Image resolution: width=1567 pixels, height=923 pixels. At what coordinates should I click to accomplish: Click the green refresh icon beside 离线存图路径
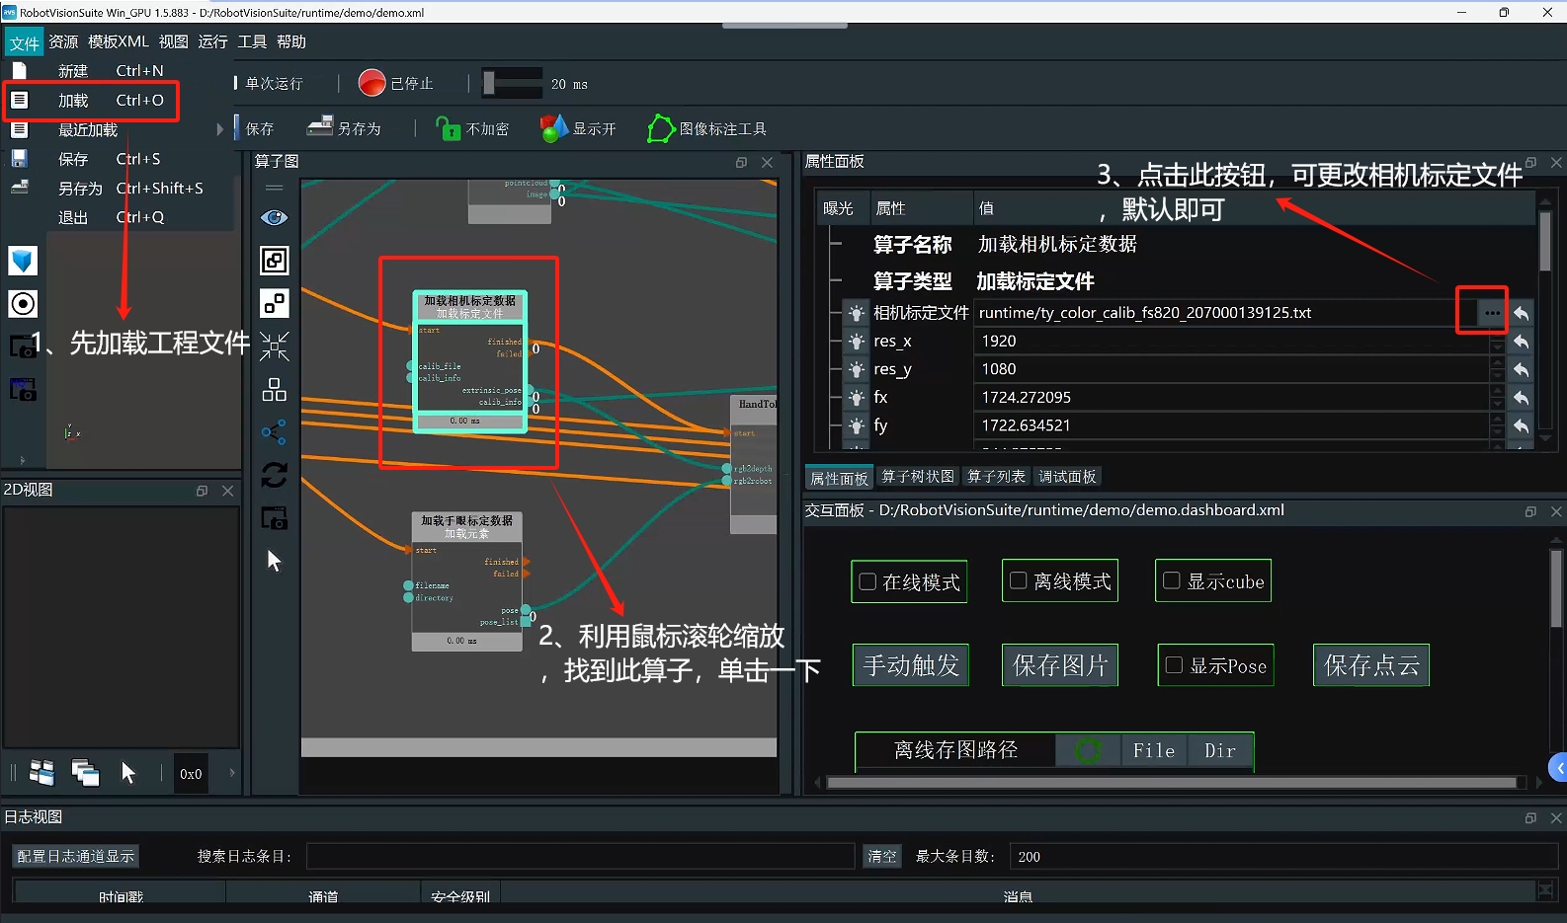(1089, 751)
